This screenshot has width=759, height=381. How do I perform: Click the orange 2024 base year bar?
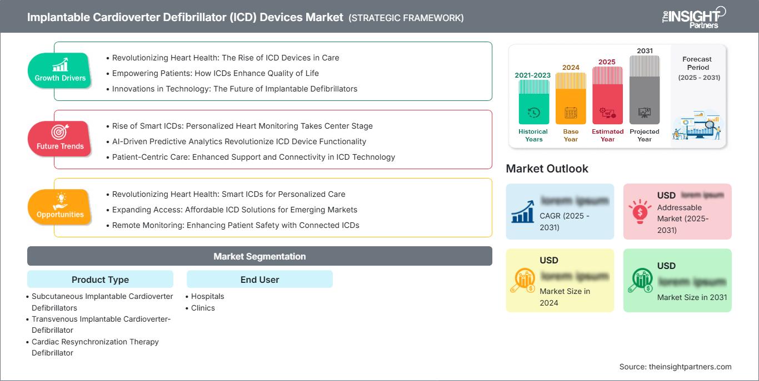[571, 98]
